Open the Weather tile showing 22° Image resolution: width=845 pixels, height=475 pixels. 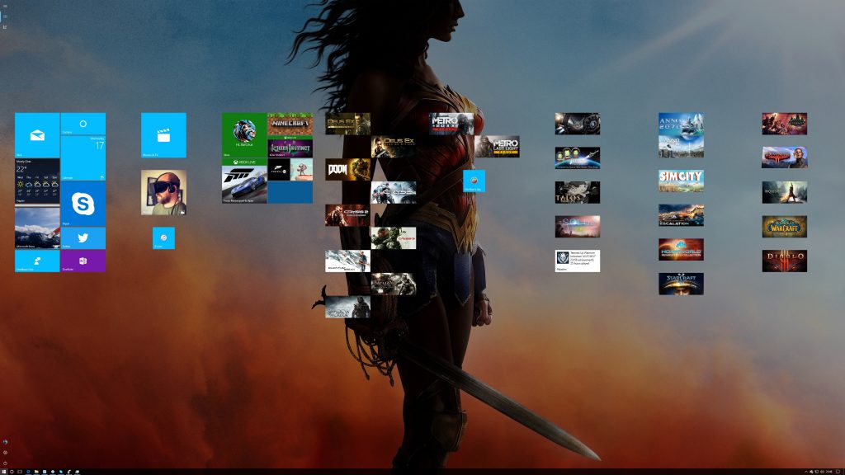click(x=37, y=181)
